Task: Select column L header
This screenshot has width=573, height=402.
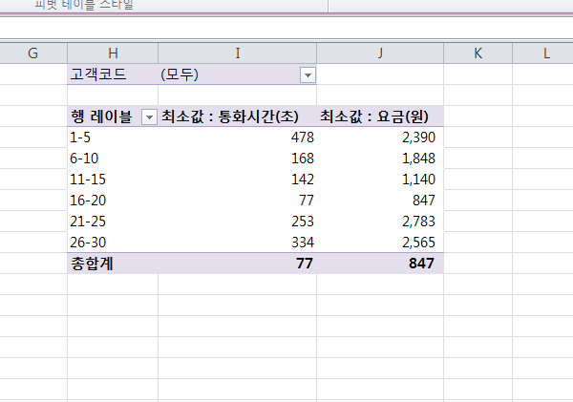Action: click(546, 53)
